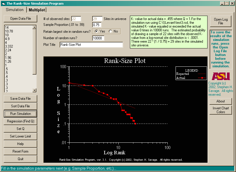Click the application icon in title bar
Viewport: 236px width, 172px height.
tap(3, 3)
